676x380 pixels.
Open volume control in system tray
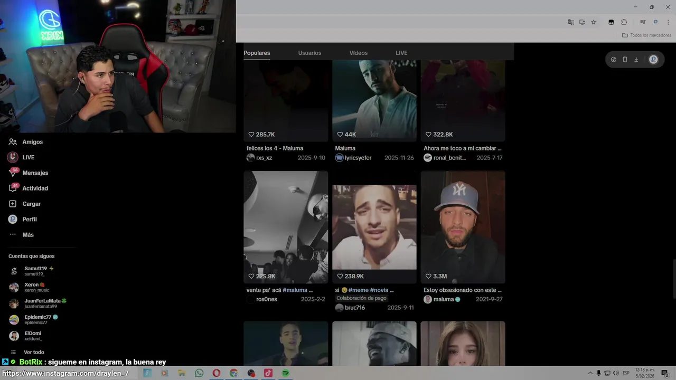pyautogui.click(x=616, y=373)
